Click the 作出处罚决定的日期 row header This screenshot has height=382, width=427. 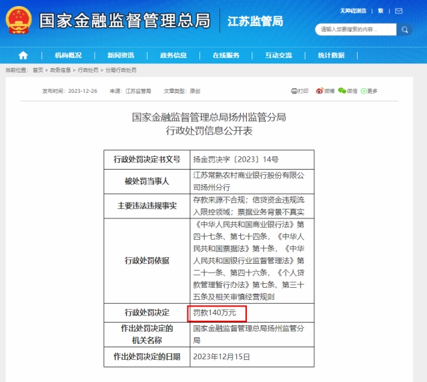coord(147,357)
